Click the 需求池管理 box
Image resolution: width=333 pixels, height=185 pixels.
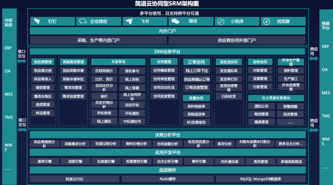(x=73, y=88)
